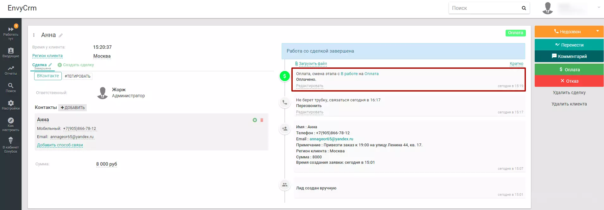
Task: Expand the Недозвон dropdown arrow
Action: coord(598,31)
